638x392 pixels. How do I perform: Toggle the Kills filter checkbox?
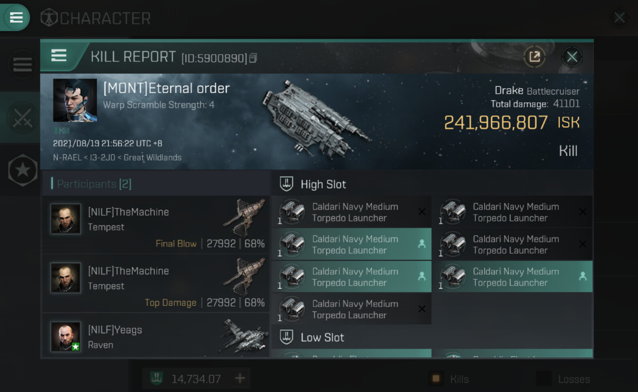[x=436, y=379]
